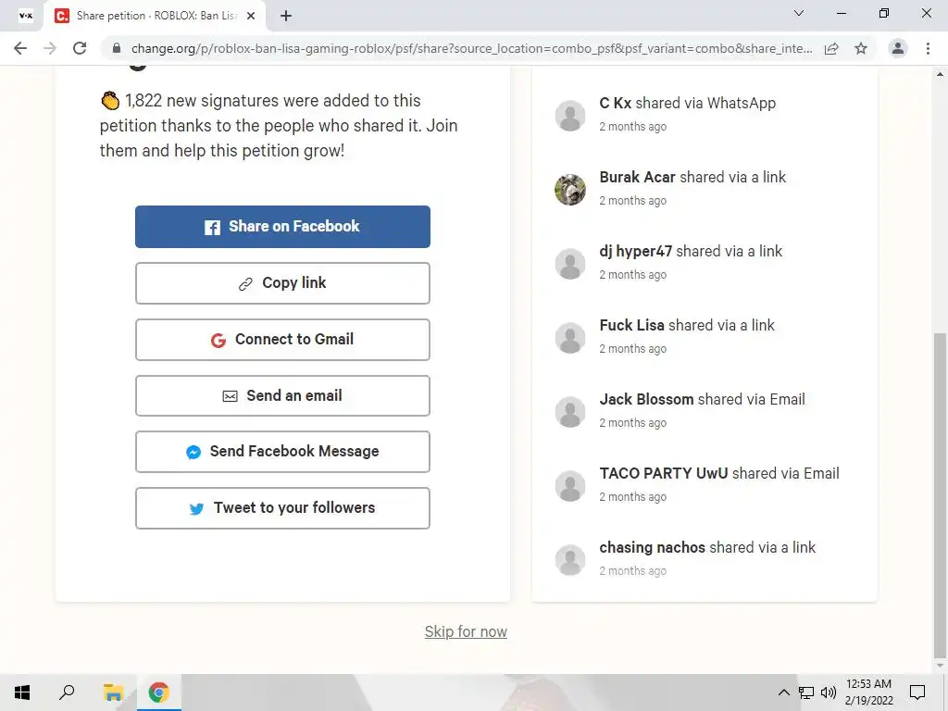Click the site lock icon

(x=117, y=48)
